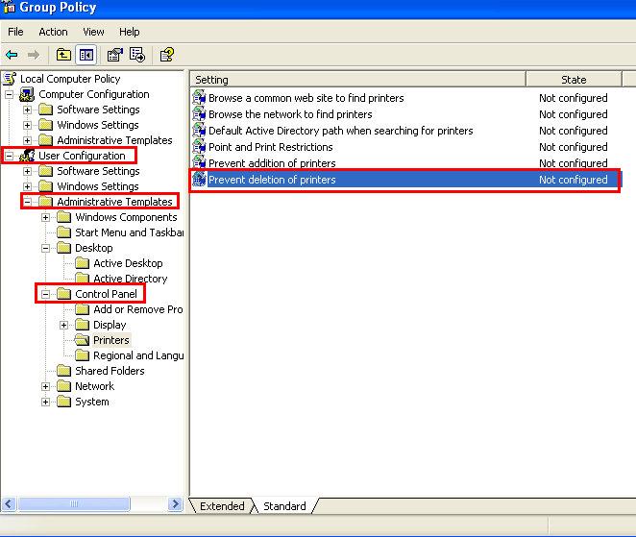Click the Help toolbar icon
The image size is (636, 537).
pos(167,55)
